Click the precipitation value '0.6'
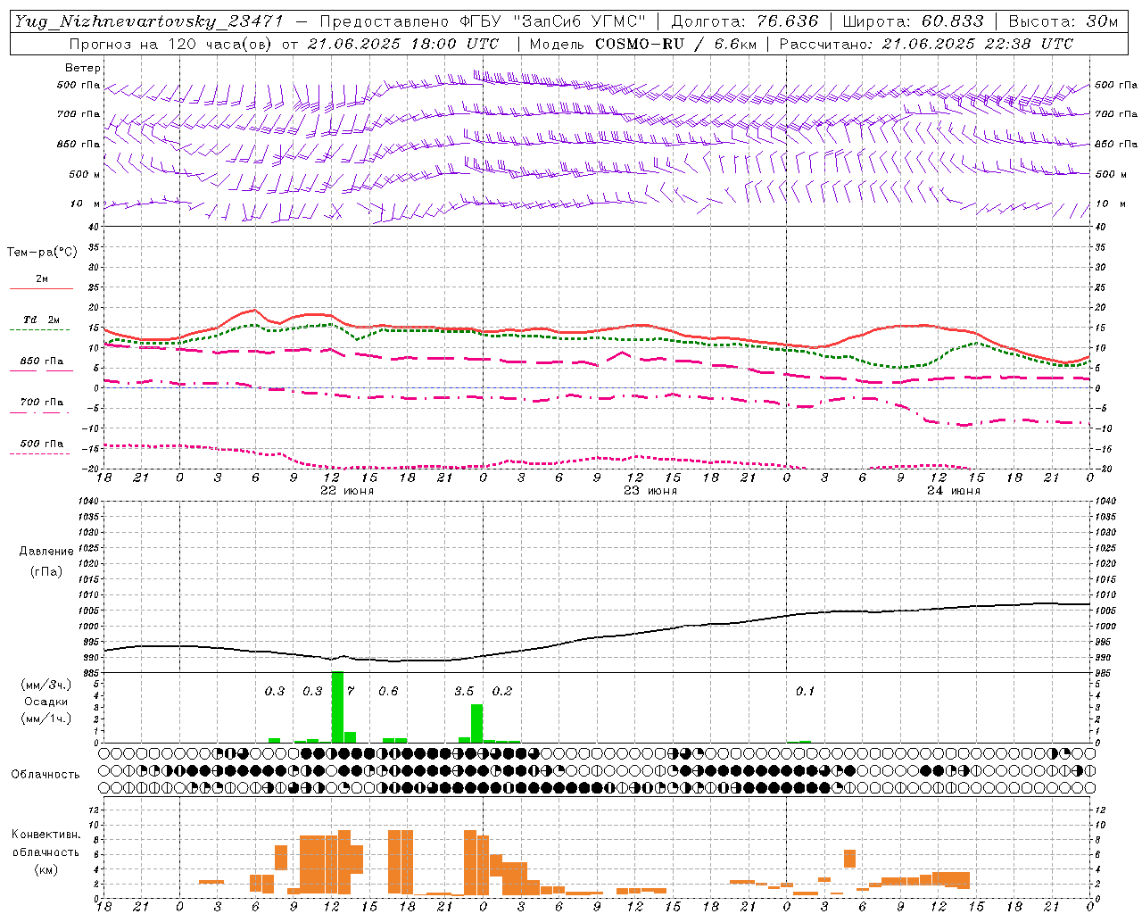This screenshot has height=914, width=1142. pyautogui.click(x=388, y=692)
